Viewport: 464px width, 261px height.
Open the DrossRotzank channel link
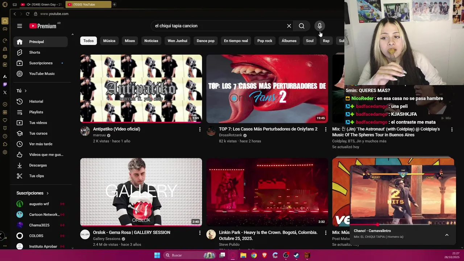point(231,135)
